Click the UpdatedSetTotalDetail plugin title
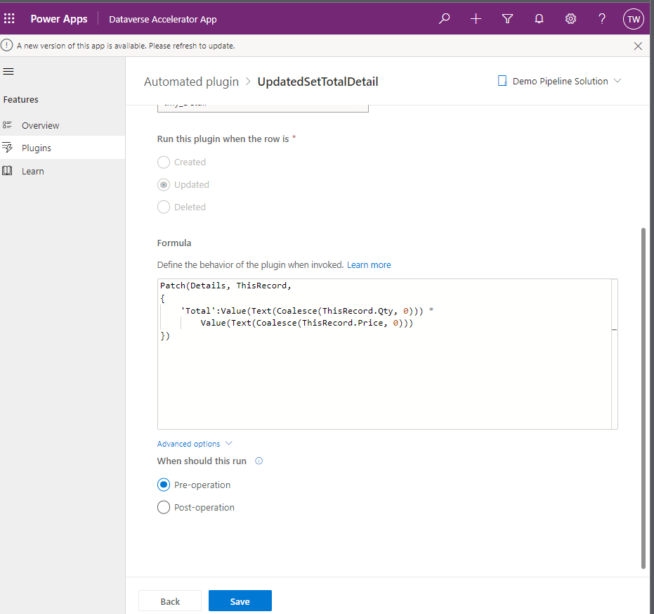The height and width of the screenshot is (614, 654). coord(318,82)
